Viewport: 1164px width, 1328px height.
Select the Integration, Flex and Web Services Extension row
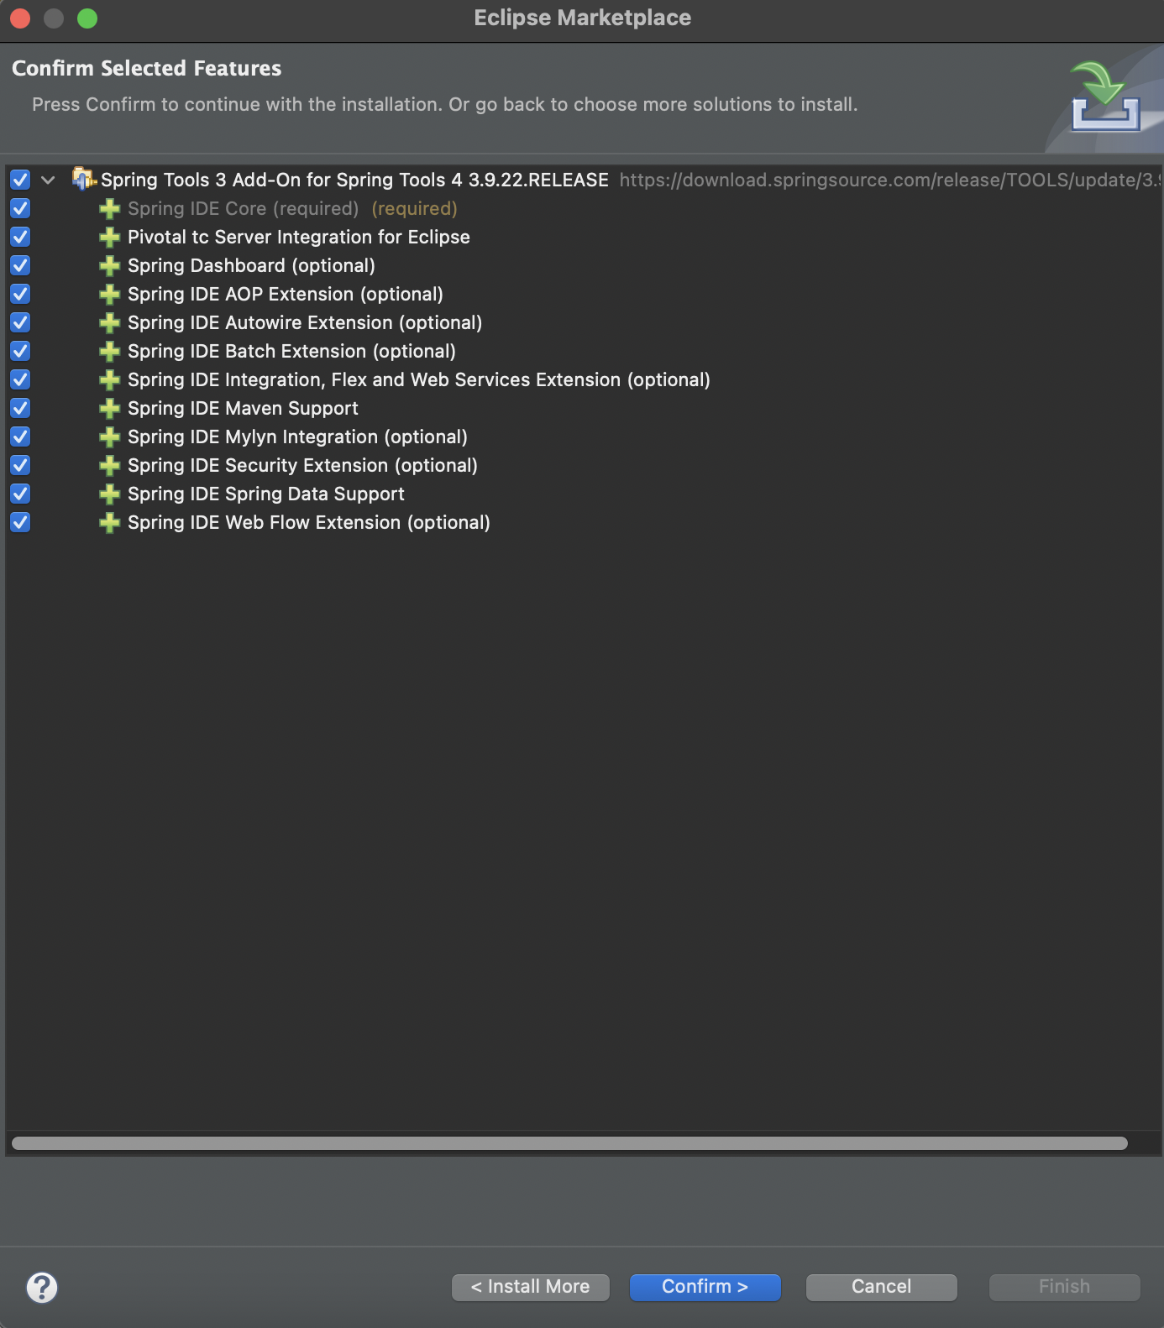pyautogui.click(x=584, y=379)
